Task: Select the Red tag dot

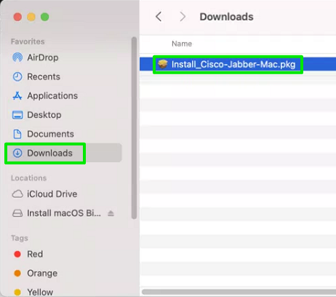Action: (x=17, y=254)
